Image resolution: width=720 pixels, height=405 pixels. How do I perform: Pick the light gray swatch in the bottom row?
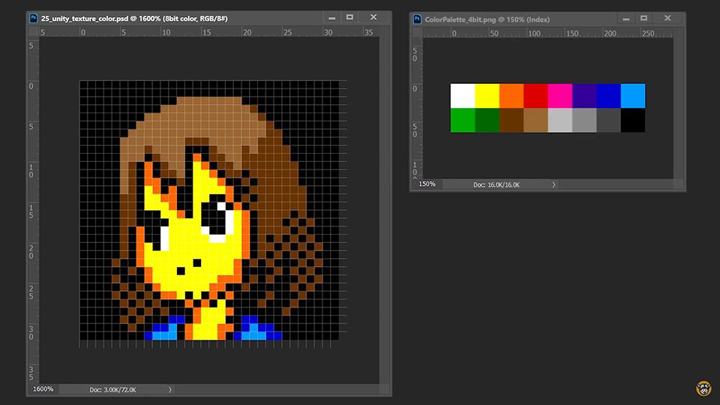(x=559, y=120)
